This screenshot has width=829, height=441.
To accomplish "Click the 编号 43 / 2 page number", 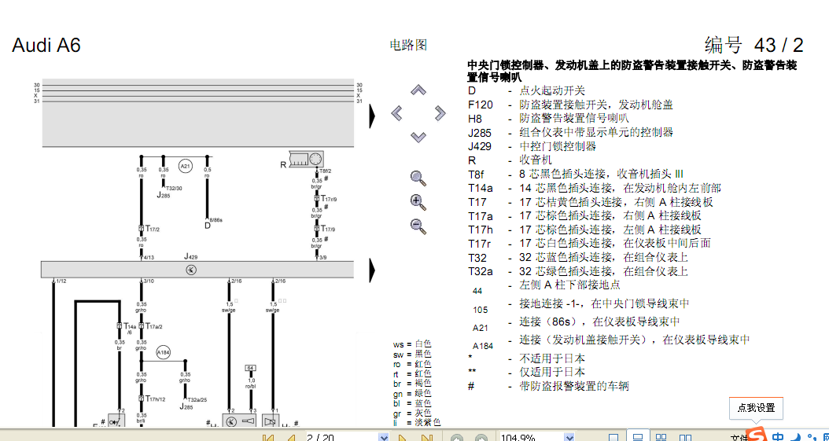I will (x=754, y=45).
